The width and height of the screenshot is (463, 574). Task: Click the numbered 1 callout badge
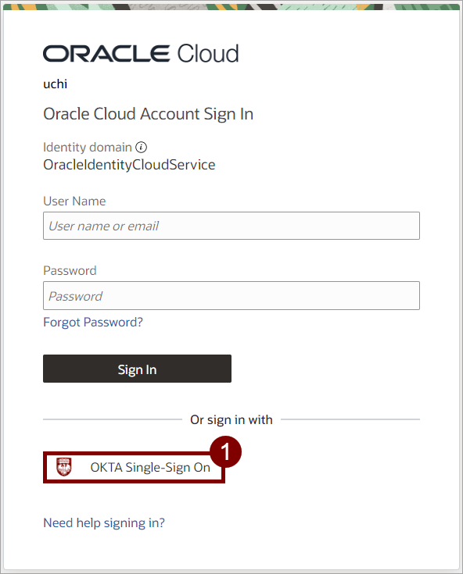[x=225, y=451]
